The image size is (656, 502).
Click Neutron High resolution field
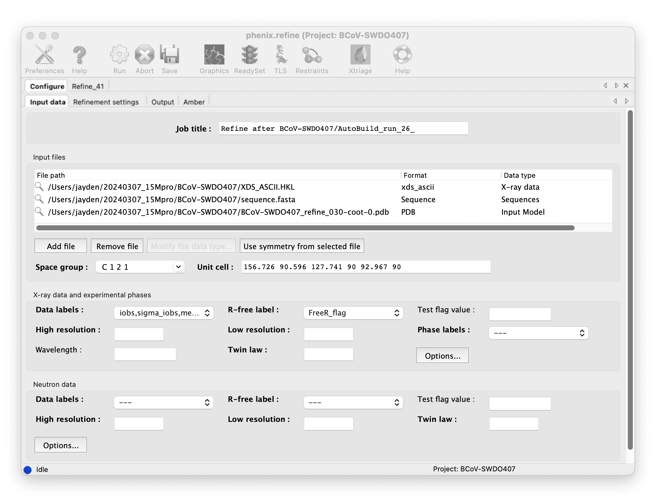[139, 424]
